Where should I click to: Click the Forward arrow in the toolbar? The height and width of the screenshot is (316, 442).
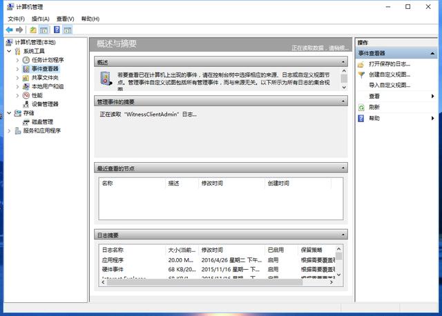(x=19, y=30)
